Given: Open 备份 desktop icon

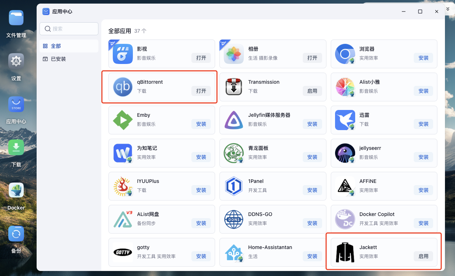Looking at the screenshot, I should (x=16, y=234).
